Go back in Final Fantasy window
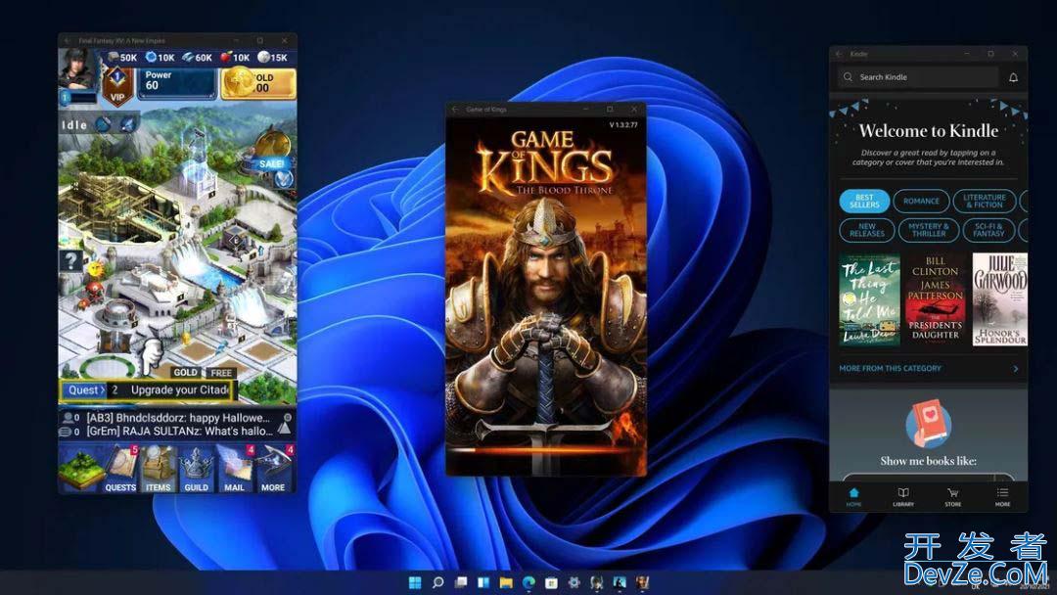1057x595 pixels. click(68, 40)
